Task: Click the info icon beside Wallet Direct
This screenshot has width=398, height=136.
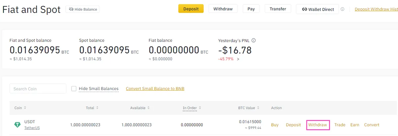Action: tap(342, 9)
